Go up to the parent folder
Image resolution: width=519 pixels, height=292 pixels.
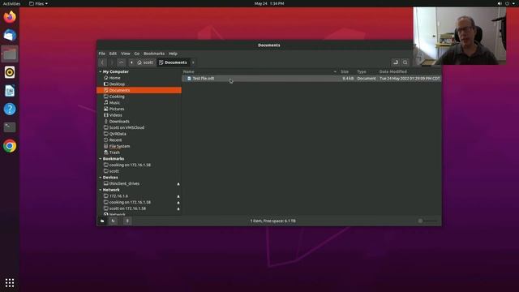coord(121,62)
